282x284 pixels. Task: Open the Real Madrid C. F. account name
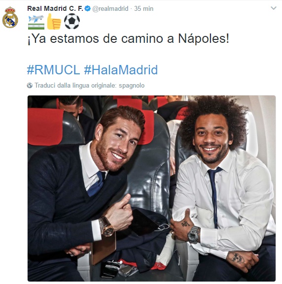click(55, 8)
